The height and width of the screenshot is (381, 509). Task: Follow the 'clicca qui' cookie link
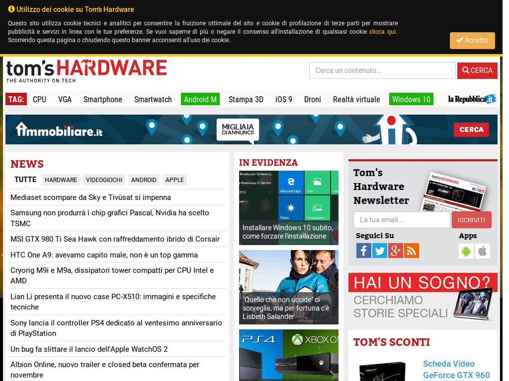click(382, 32)
